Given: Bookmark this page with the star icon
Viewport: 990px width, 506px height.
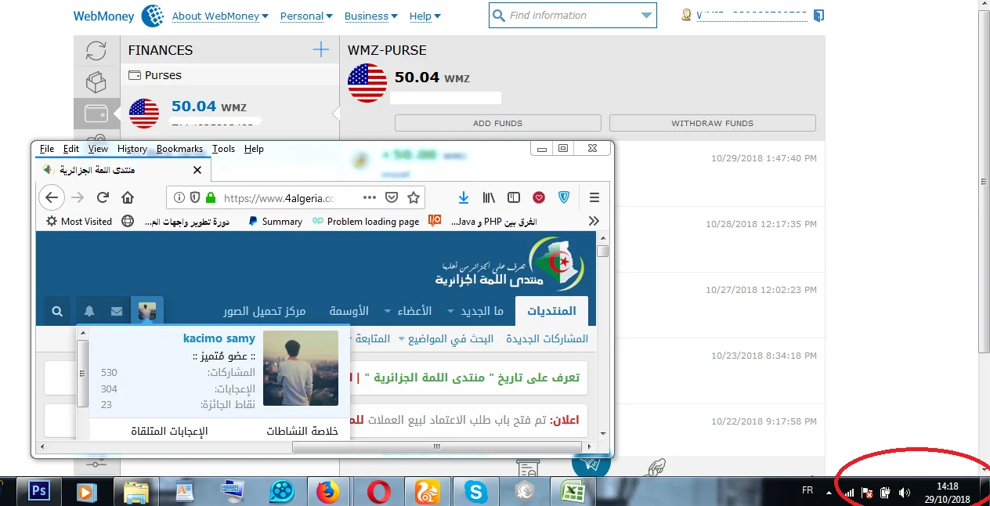Looking at the screenshot, I should pyautogui.click(x=414, y=197).
